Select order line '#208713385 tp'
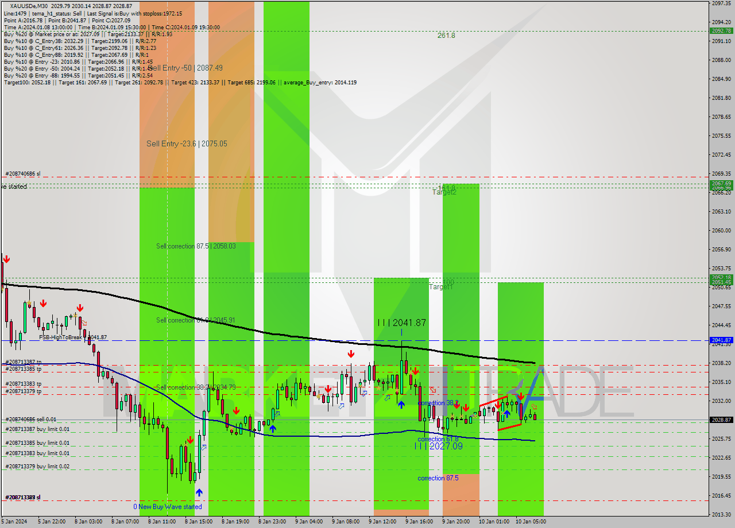Viewport: 735px width, 528px height. click(23, 369)
